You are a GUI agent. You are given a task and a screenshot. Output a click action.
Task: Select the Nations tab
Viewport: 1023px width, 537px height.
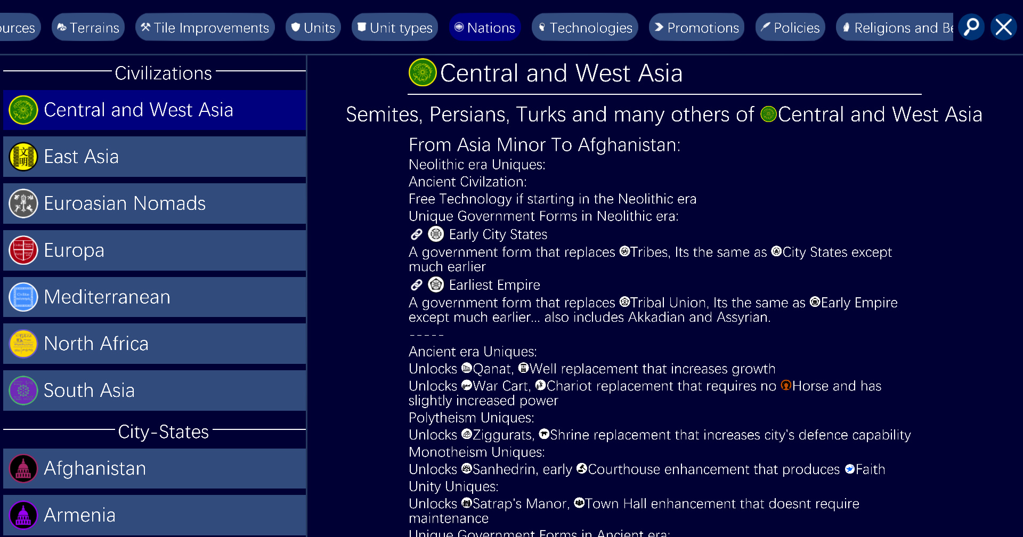click(x=485, y=27)
